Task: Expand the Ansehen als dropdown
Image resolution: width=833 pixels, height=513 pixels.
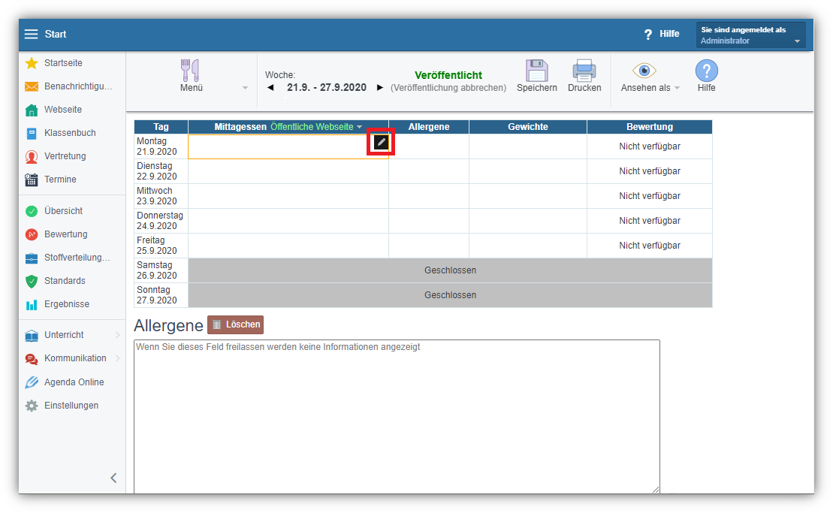Action: pyautogui.click(x=650, y=88)
